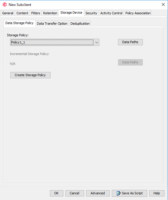This screenshot has width=168, height=200.
Task: Open the Data Transfer Option subtab
Action: tap(52, 24)
